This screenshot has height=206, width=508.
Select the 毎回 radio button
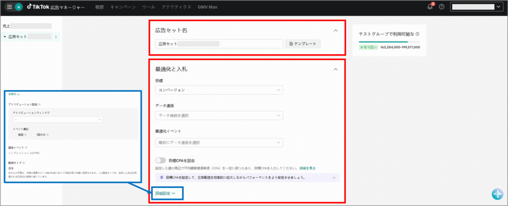(15, 135)
